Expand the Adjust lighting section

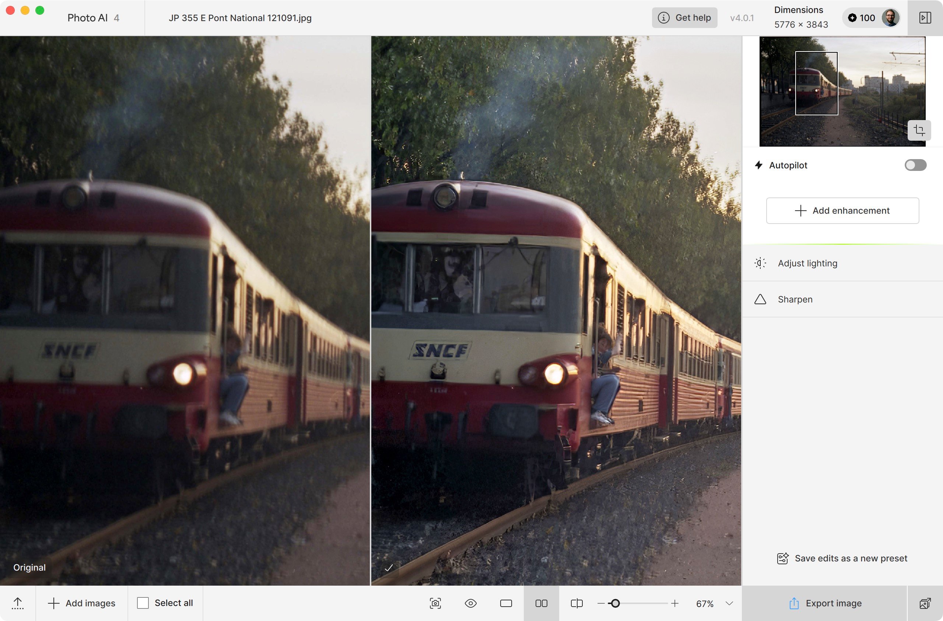(842, 263)
